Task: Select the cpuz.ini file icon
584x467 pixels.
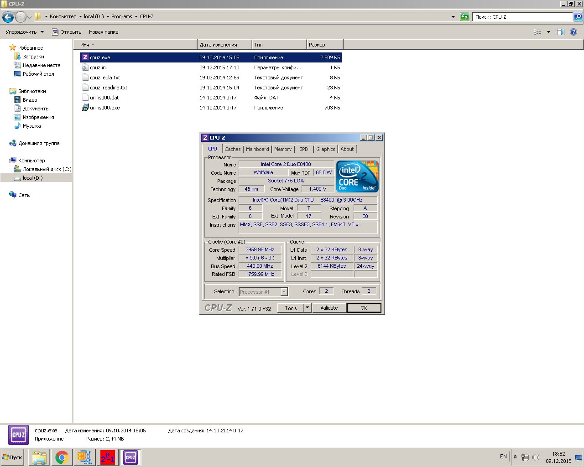Action: point(85,67)
